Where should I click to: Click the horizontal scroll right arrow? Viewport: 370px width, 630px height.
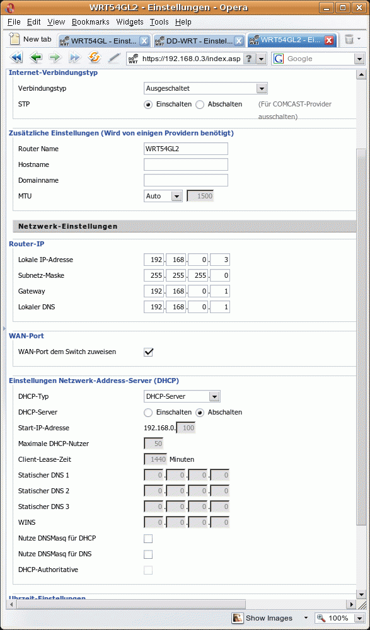[350, 604]
